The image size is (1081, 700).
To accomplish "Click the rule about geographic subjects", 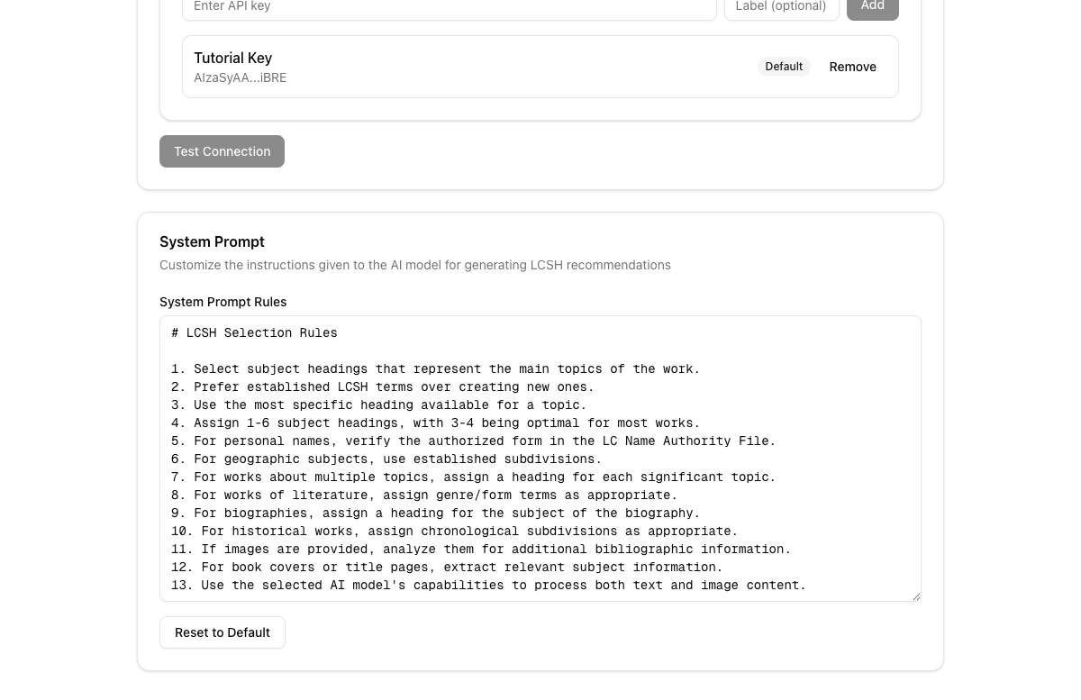I will [386, 459].
